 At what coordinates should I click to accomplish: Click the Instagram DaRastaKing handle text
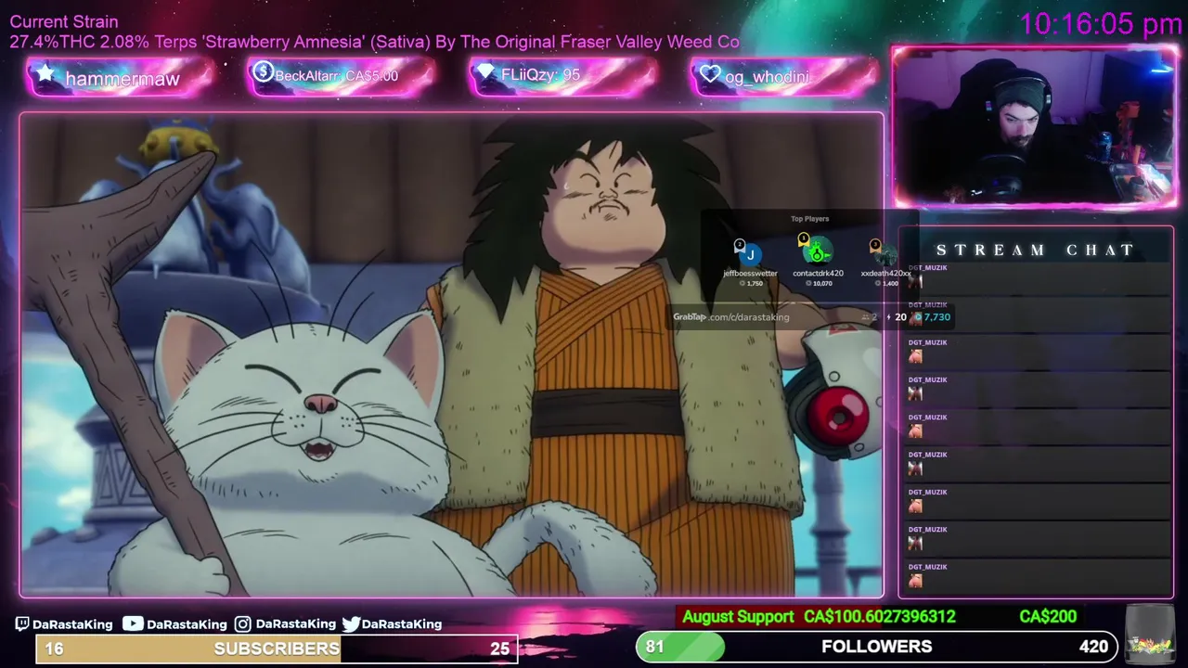(x=295, y=624)
